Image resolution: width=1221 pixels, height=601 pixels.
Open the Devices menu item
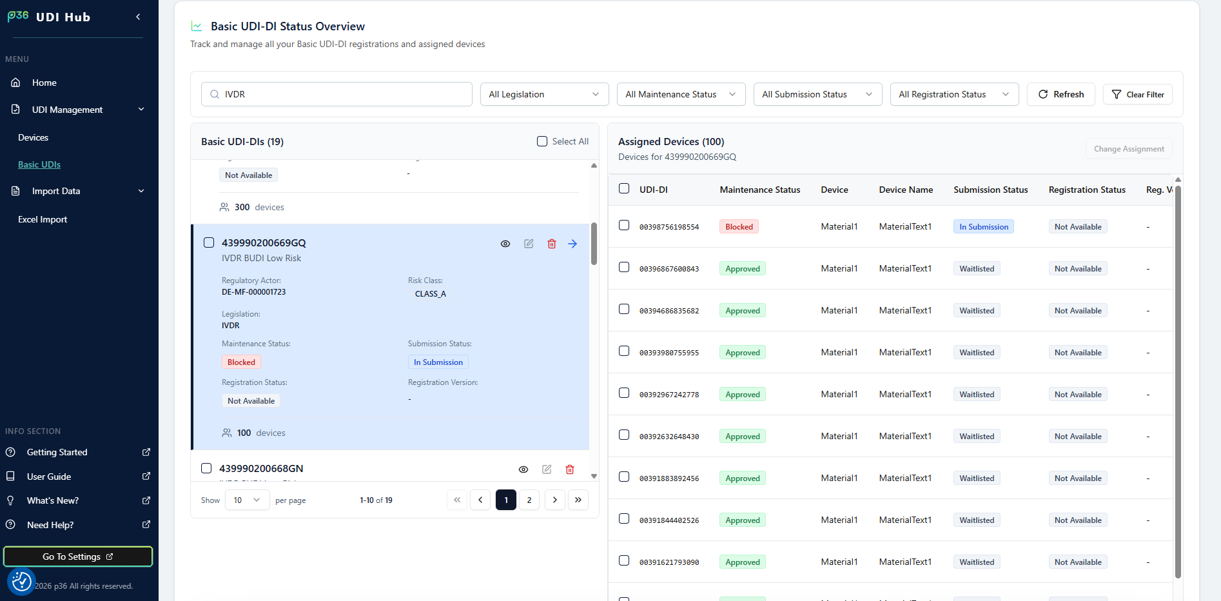pyautogui.click(x=34, y=137)
